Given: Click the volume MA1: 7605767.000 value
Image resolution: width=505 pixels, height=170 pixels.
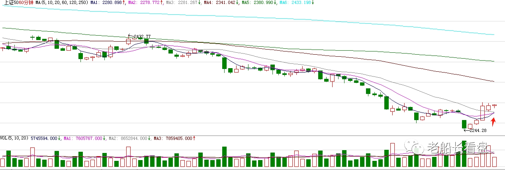Looking at the screenshot, I should (x=83, y=138).
